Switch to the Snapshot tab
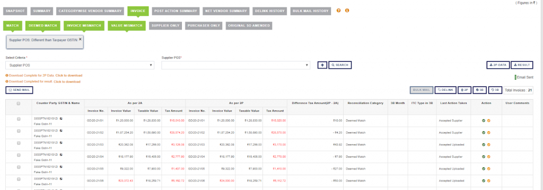The width and height of the screenshot is (543, 190). tap(15, 11)
